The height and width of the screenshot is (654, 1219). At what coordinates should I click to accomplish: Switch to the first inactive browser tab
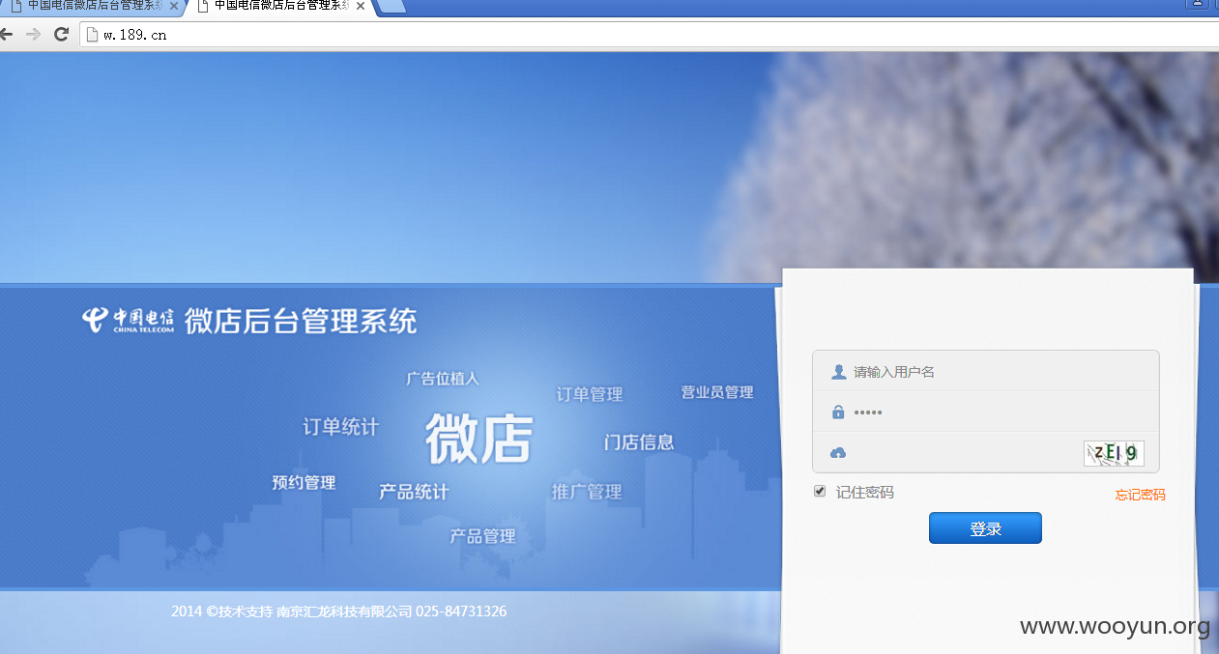click(92, 7)
